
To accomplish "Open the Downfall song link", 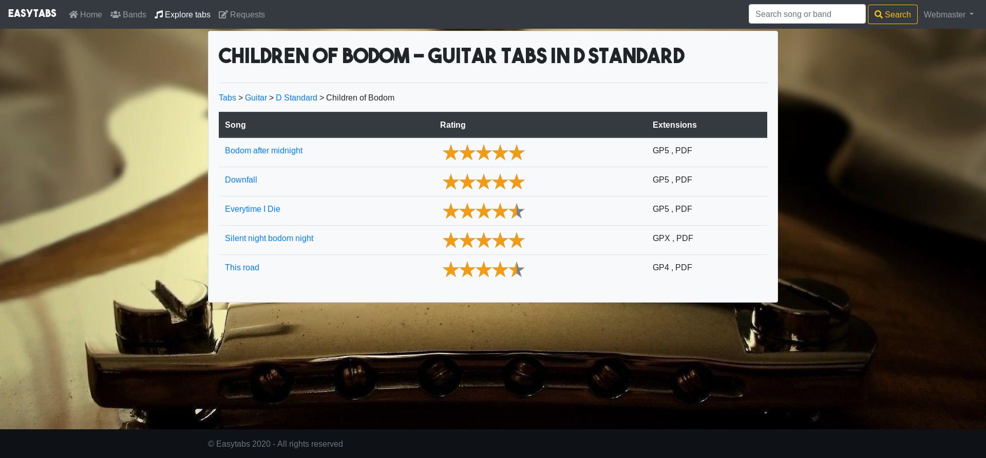I will coord(241,180).
